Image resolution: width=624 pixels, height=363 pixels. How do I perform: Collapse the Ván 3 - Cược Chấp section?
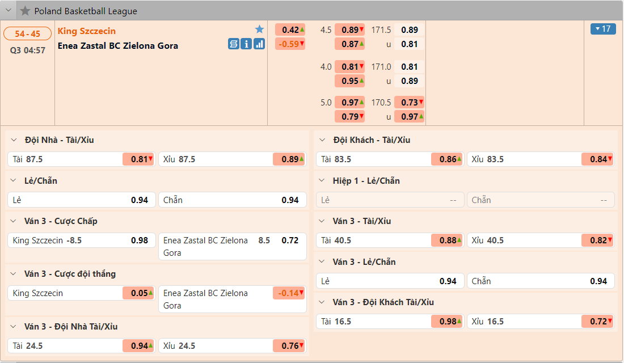[14, 221]
